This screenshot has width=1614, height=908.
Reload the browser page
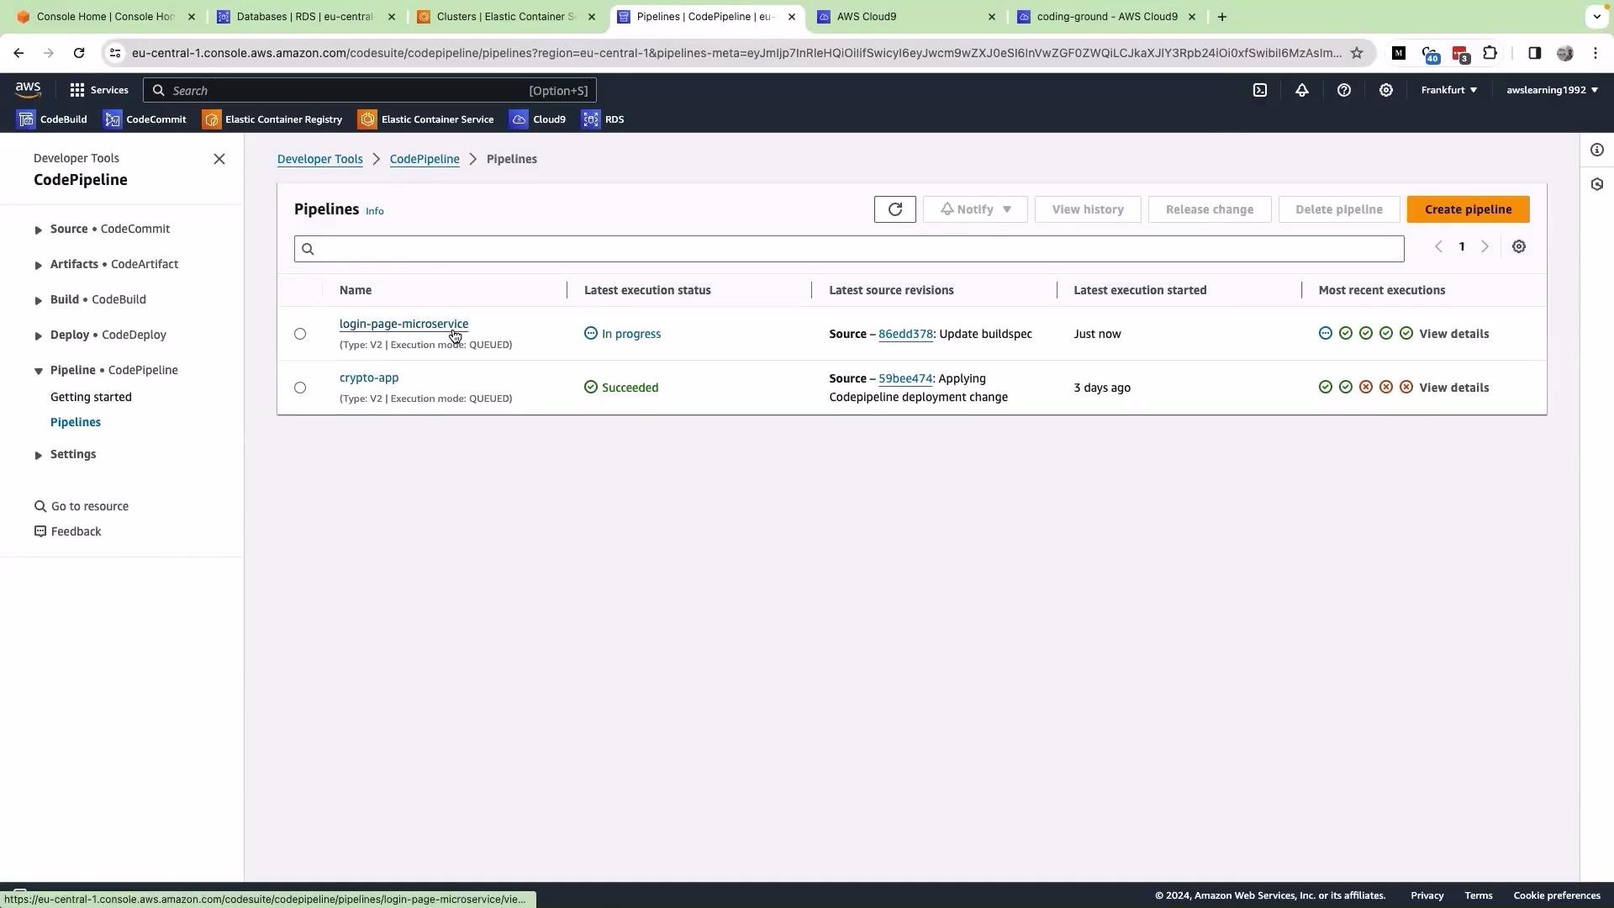pyautogui.click(x=79, y=53)
